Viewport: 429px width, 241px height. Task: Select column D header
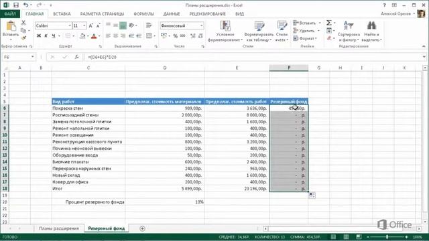[x=165, y=68]
